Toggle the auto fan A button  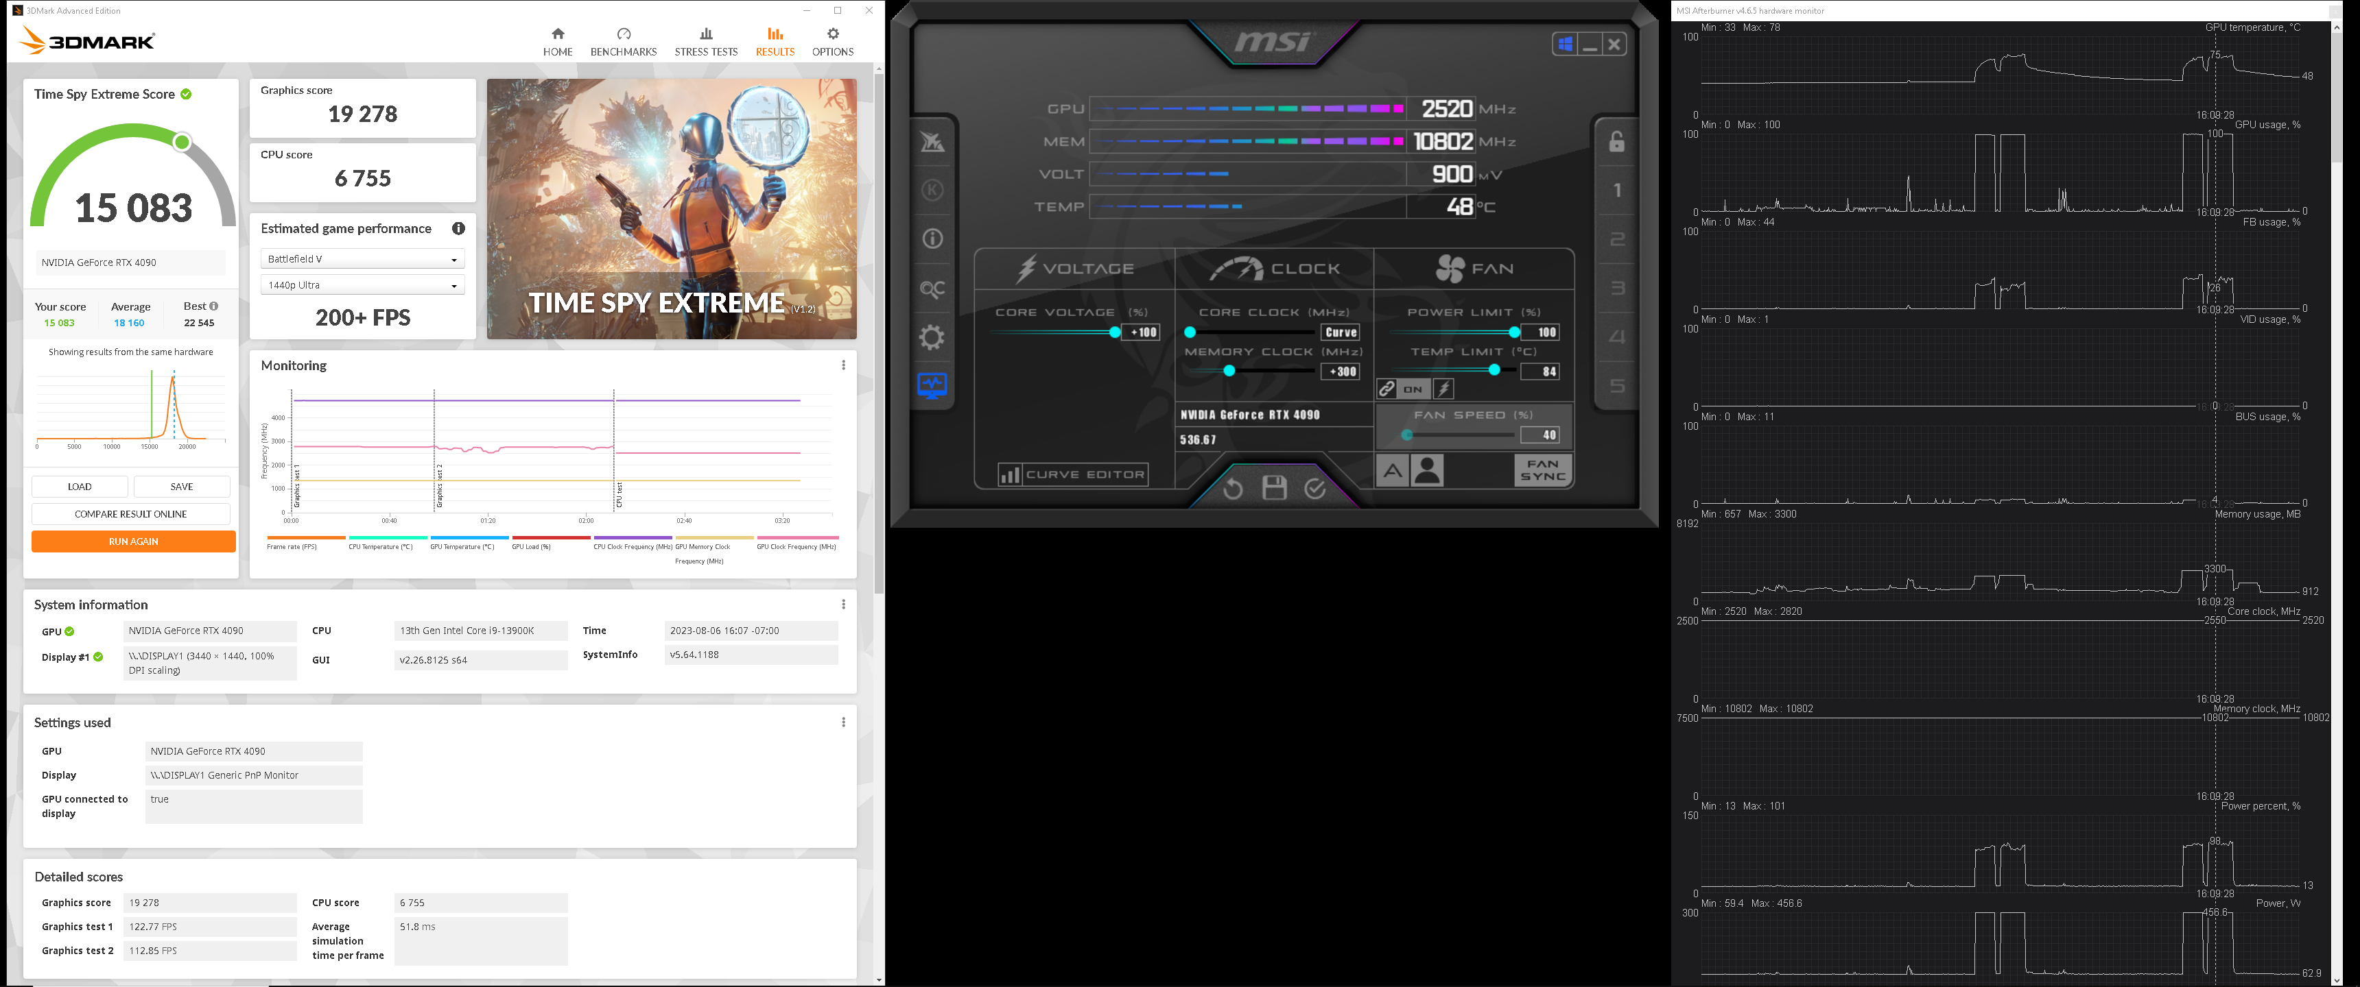coord(1391,472)
